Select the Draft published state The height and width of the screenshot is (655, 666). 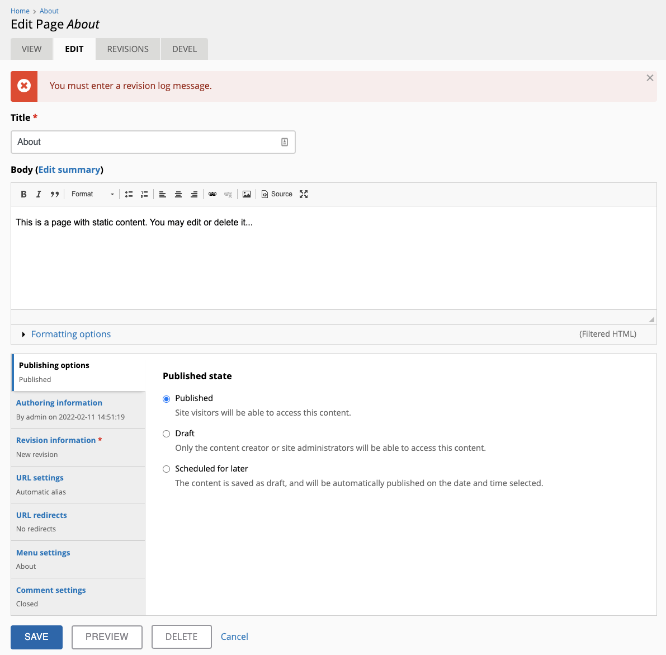[166, 433]
